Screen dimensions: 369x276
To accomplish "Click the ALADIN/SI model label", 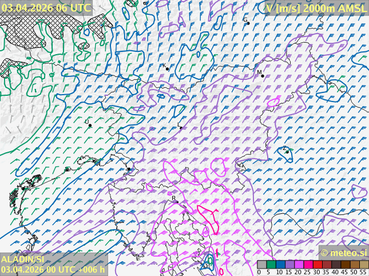I will 22,259.
